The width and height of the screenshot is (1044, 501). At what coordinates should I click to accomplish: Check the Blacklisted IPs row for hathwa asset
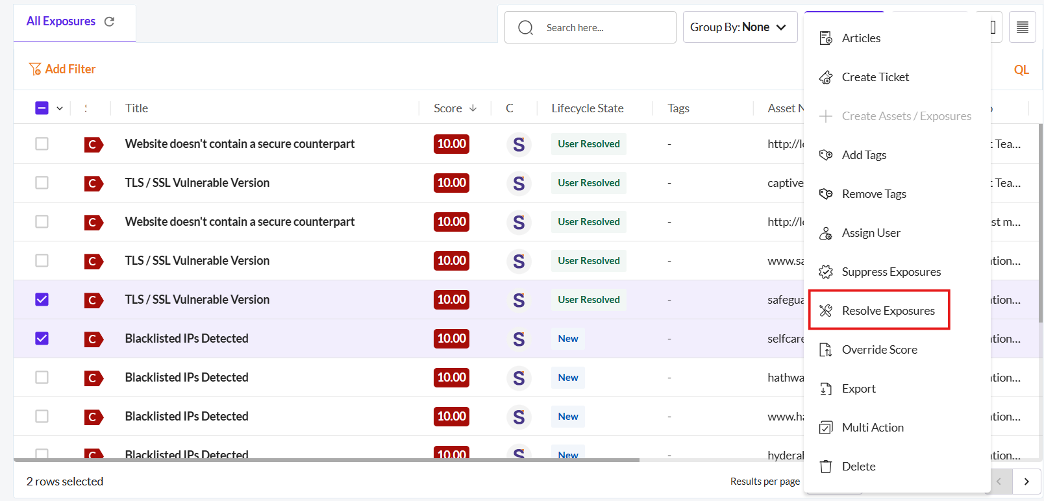42,377
